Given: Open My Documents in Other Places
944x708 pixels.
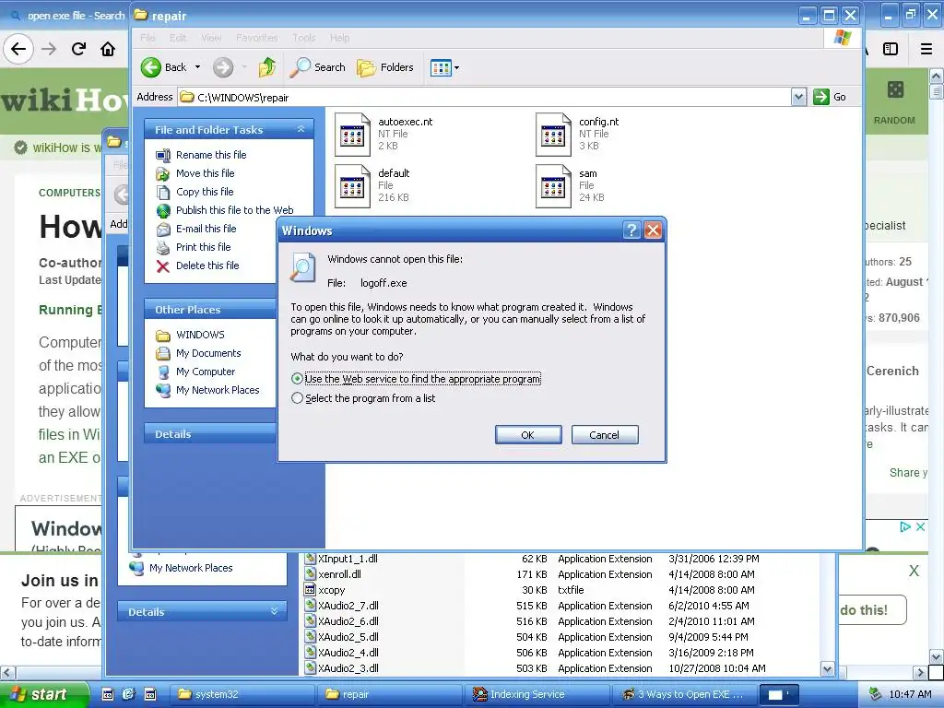Looking at the screenshot, I should pyautogui.click(x=208, y=353).
